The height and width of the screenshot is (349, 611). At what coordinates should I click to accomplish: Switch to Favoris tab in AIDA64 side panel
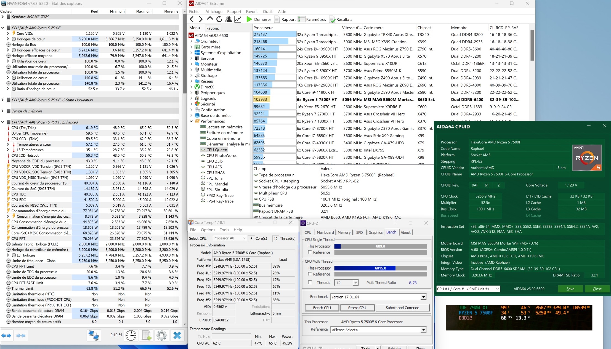[x=212, y=28]
